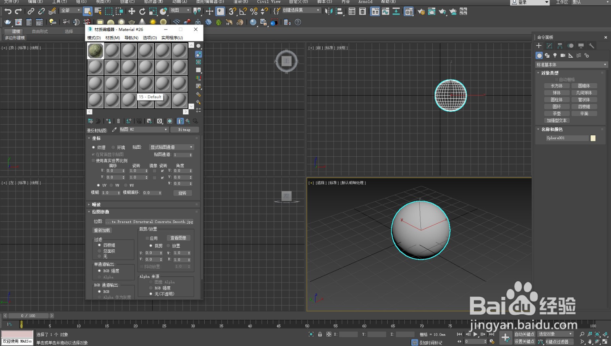611x346 pixels.
Task: Click the Undo arrow in main toolbar
Action: [x=8, y=11]
